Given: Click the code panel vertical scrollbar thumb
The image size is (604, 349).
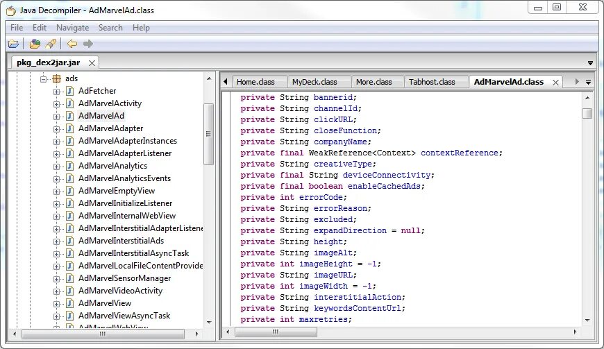Looking at the screenshot, I should point(587,114).
